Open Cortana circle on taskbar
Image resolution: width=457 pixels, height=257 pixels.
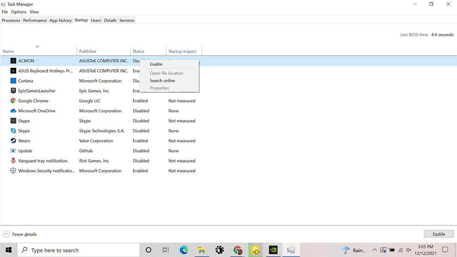click(149, 250)
